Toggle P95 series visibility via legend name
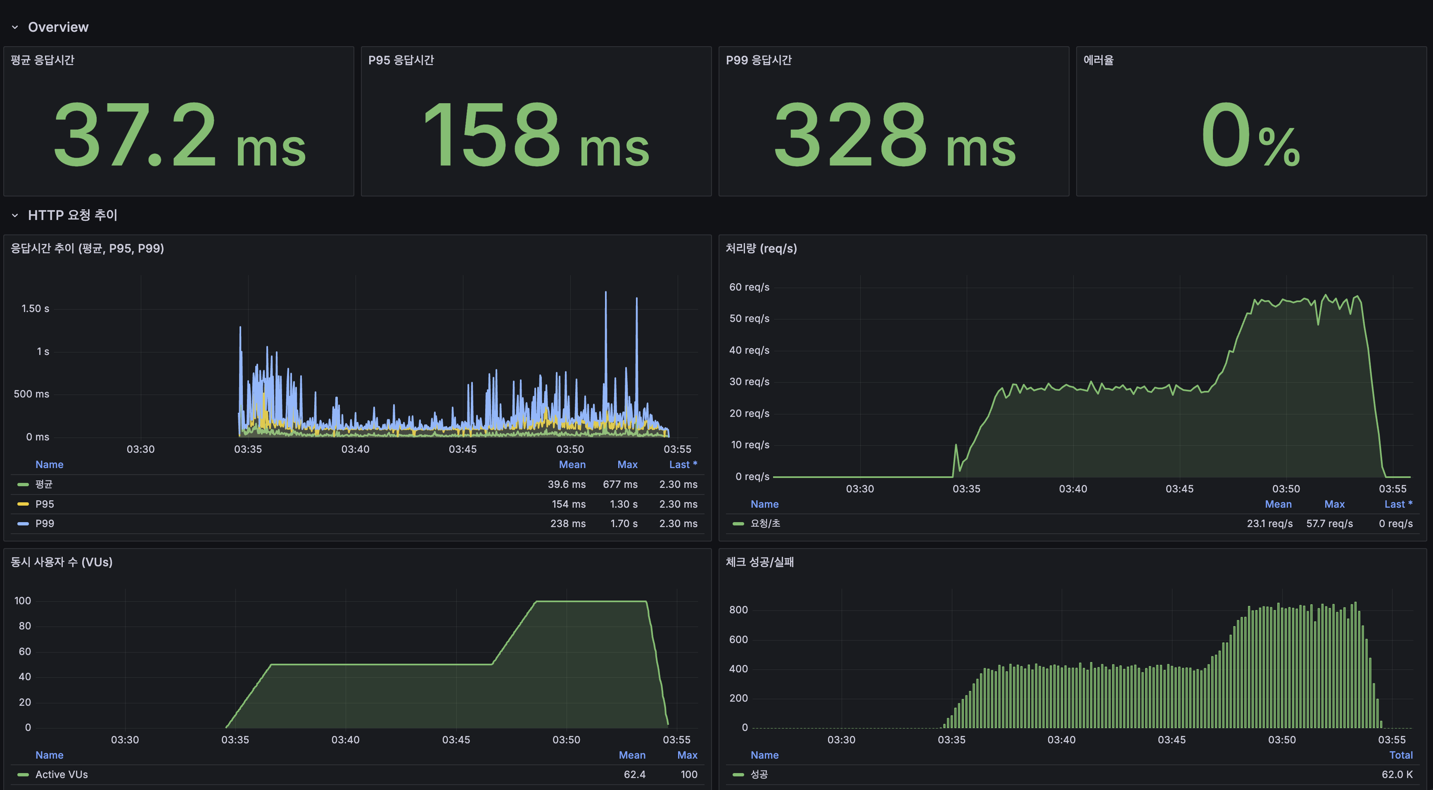Image resolution: width=1433 pixels, height=790 pixels. click(45, 504)
